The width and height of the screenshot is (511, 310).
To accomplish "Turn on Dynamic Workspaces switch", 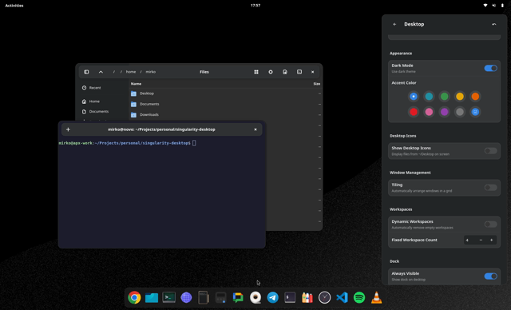I will [x=490, y=225].
